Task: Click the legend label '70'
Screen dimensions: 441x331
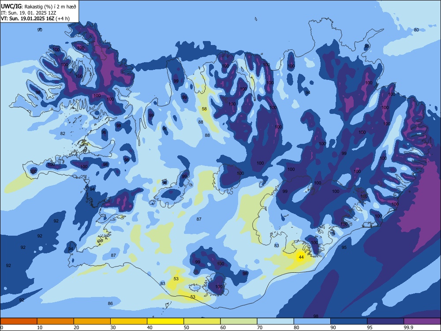Action: click(260, 327)
